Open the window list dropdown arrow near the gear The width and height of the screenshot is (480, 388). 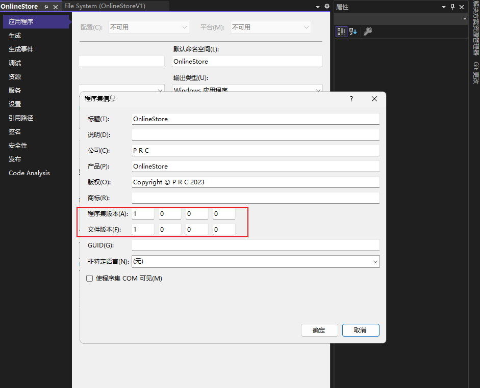pyautogui.click(x=318, y=6)
